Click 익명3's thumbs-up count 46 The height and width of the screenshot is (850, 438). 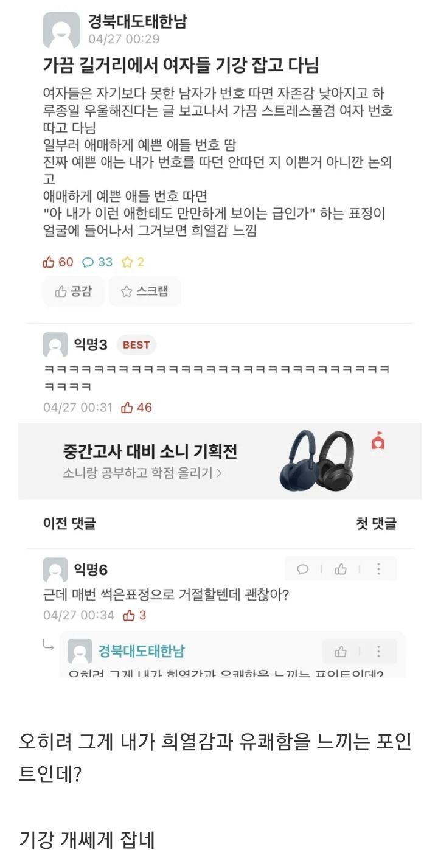[x=137, y=408]
